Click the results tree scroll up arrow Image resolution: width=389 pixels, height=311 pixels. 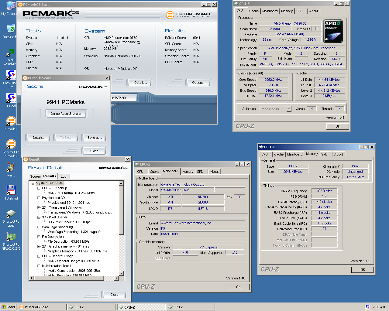(121, 183)
